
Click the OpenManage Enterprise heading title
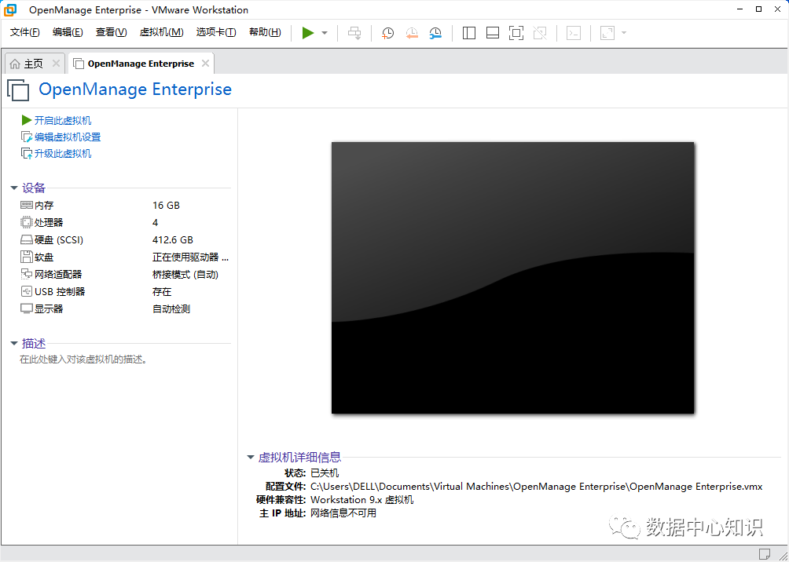135,89
